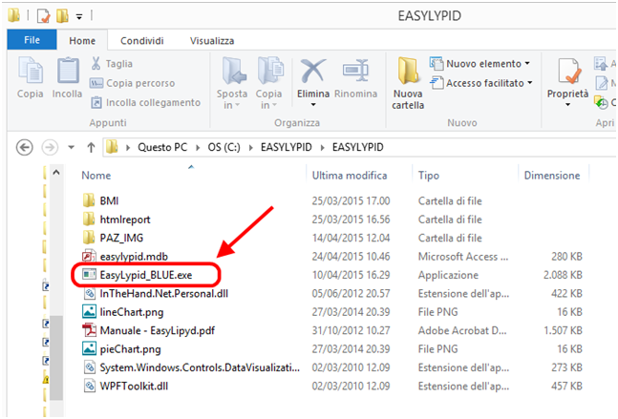Open Customize Quick Access Toolbar dropdown

(79, 16)
